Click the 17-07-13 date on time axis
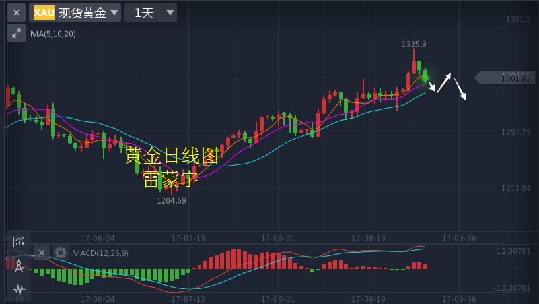Viewport: 539px width, 304px height. [x=188, y=237]
